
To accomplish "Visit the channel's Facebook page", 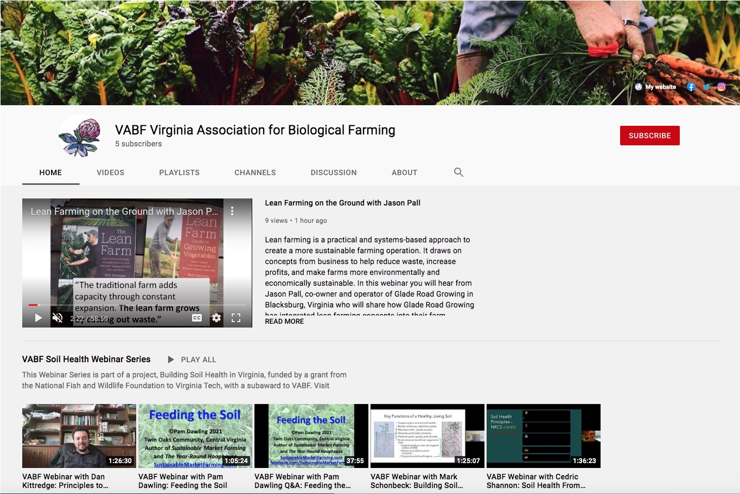I will (x=691, y=87).
